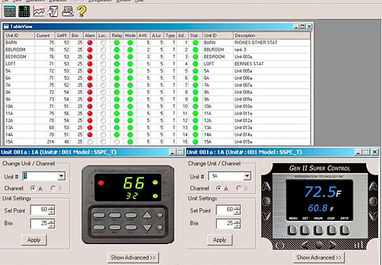382x265 pixels.
Task: Click the Alarm column header
Action: [90, 35]
